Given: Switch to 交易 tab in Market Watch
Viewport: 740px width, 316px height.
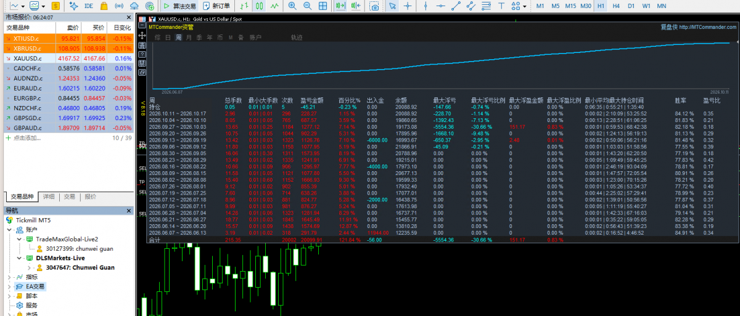Looking at the screenshot, I should (70, 196).
